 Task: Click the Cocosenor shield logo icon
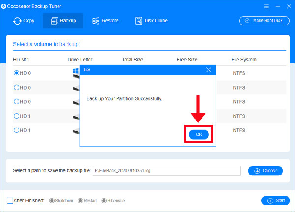click(3, 6)
